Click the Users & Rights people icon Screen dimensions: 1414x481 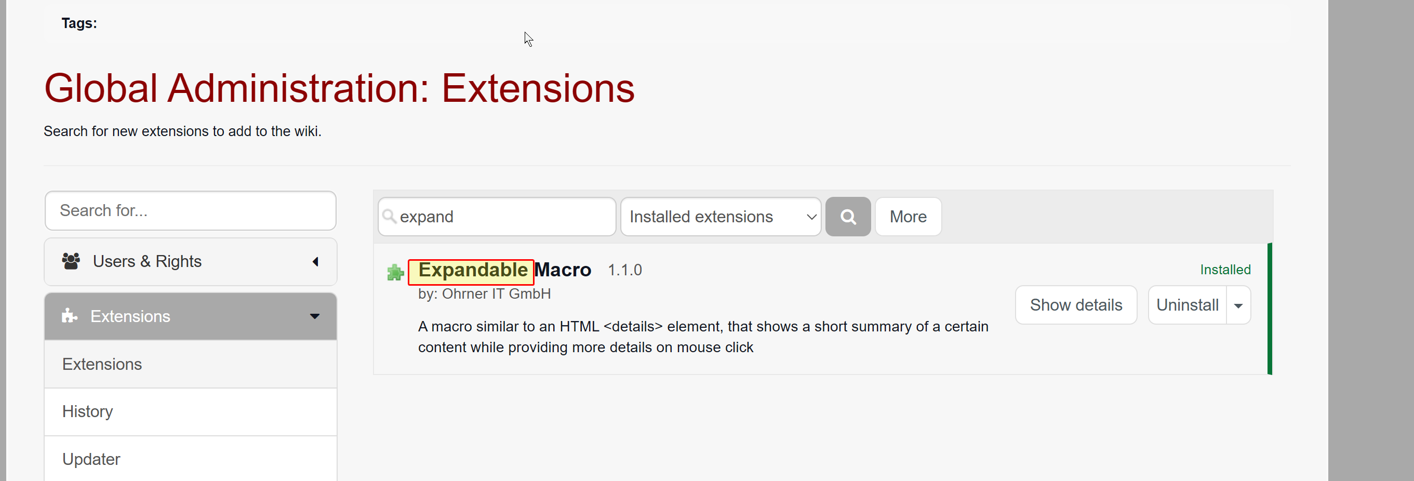[71, 261]
